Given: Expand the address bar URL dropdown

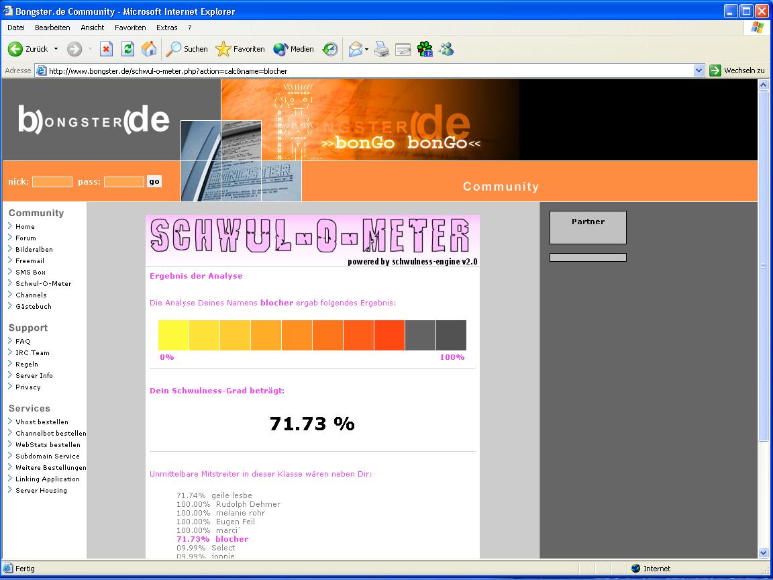Looking at the screenshot, I should coord(699,70).
